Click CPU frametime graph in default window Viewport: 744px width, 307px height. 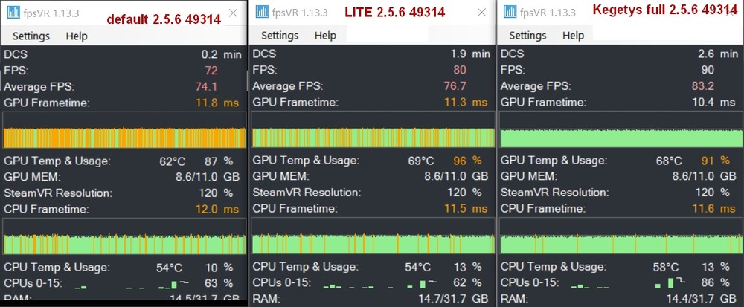click(124, 244)
